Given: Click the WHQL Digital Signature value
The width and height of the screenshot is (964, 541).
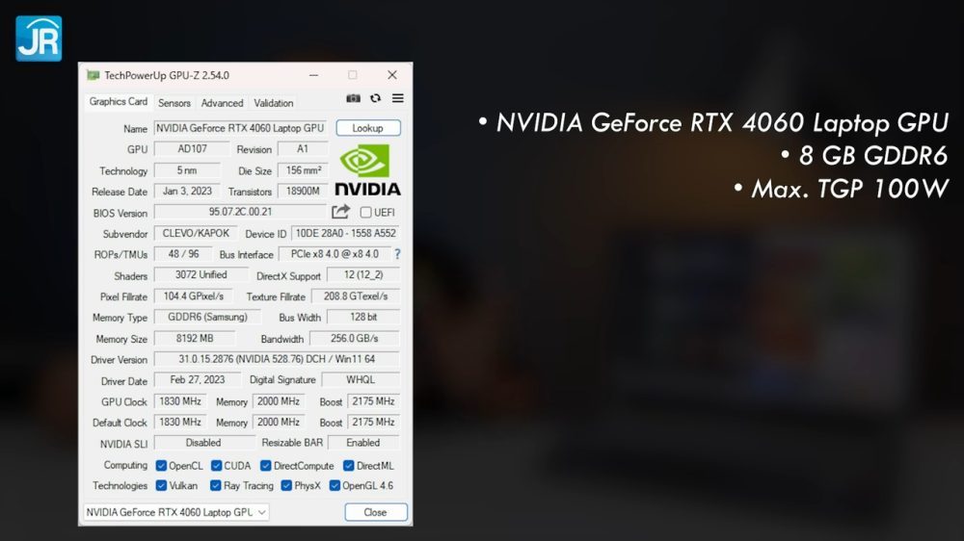Looking at the screenshot, I should 361,380.
